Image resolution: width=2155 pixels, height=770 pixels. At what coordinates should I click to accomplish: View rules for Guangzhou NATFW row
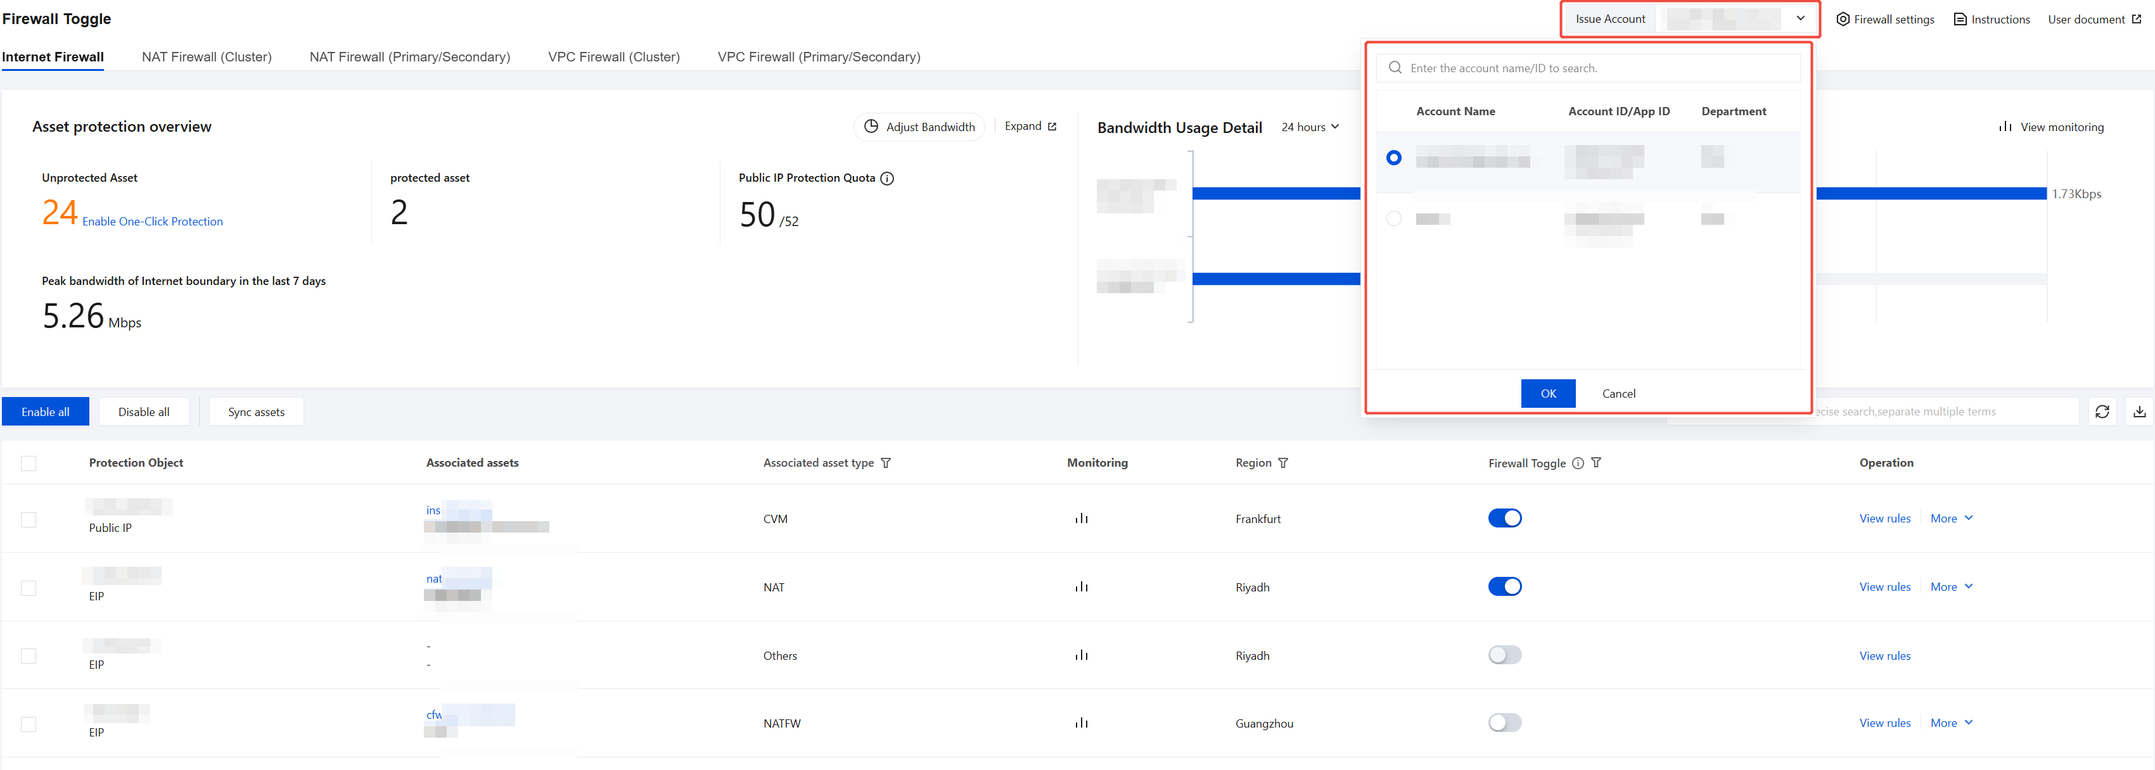pyautogui.click(x=1885, y=723)
